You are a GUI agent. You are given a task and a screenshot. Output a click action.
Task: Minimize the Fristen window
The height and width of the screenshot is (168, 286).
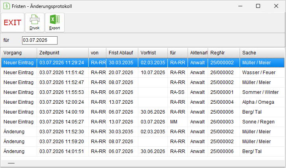[x=240, y=6]
